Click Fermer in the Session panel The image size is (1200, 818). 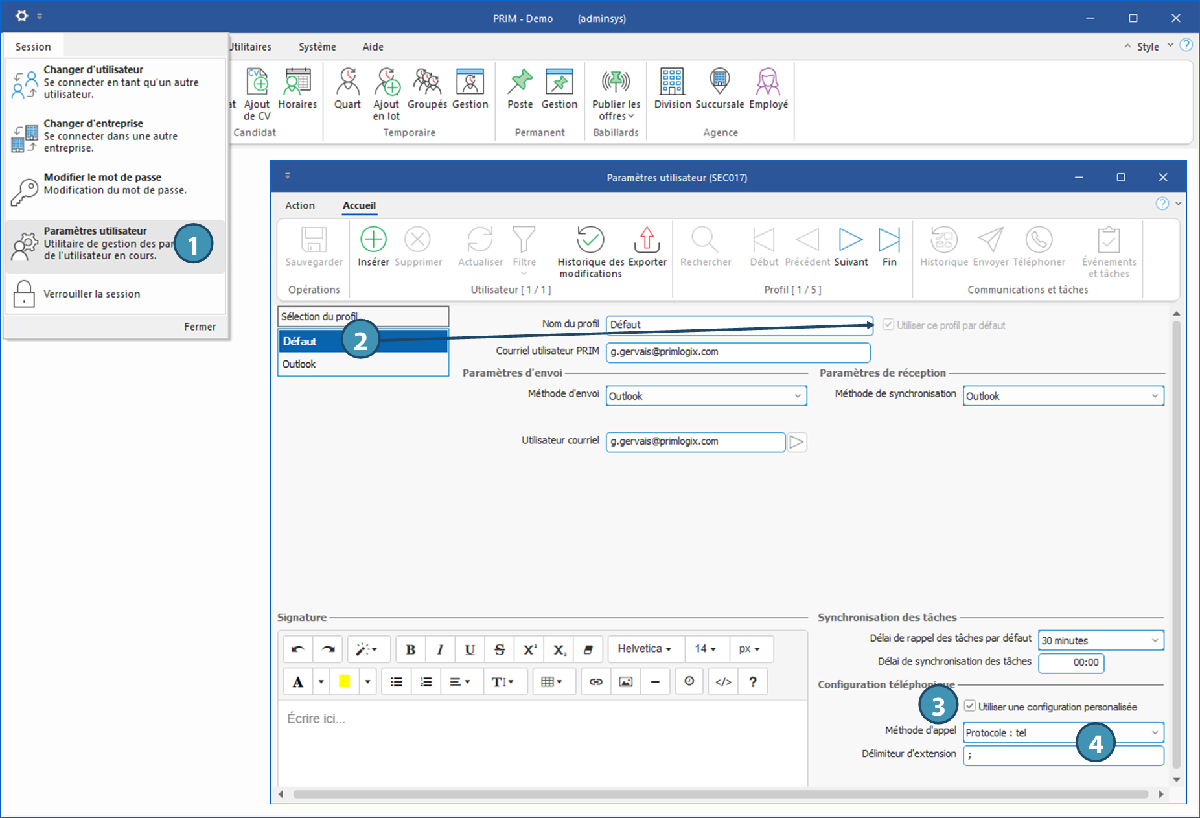point(200,327)
